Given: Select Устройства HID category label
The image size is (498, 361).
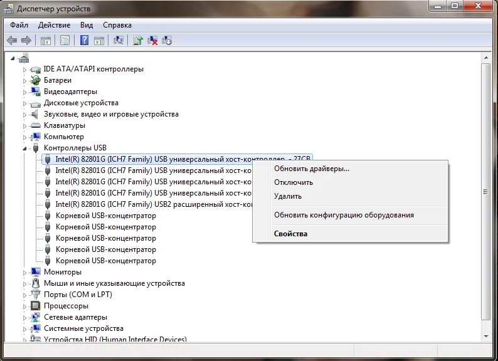Looking at the screenshot, I should [x=115, y=339].
